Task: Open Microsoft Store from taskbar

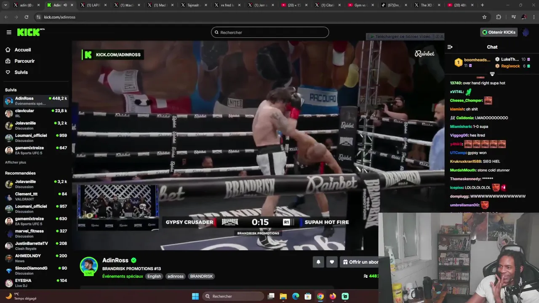Action: click(308, 296)
